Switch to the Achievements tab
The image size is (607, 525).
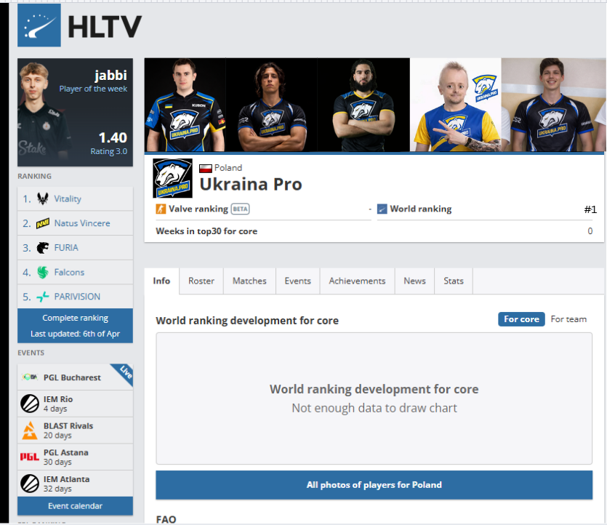click(x=358, y=281)
